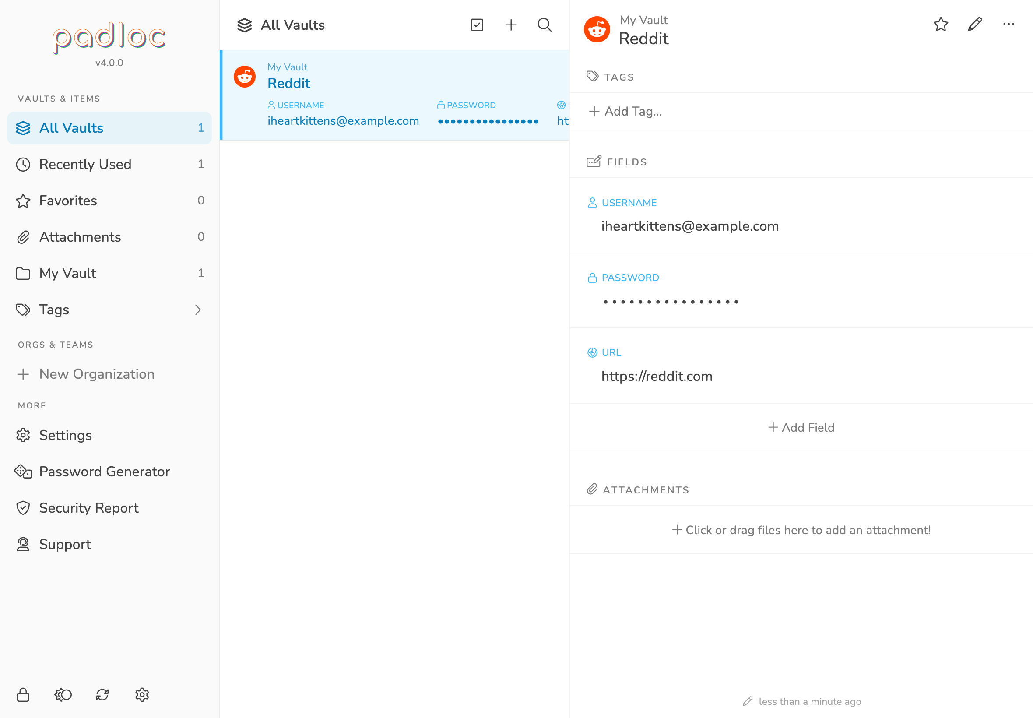Mark Reddit item as favorite with star icon

(x=941, y=24)
